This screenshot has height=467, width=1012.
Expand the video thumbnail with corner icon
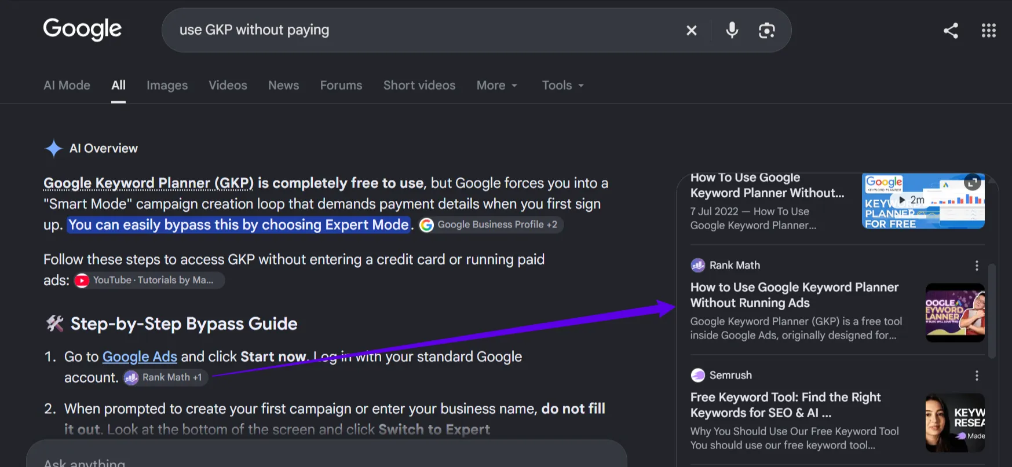(x=972, y=182)
